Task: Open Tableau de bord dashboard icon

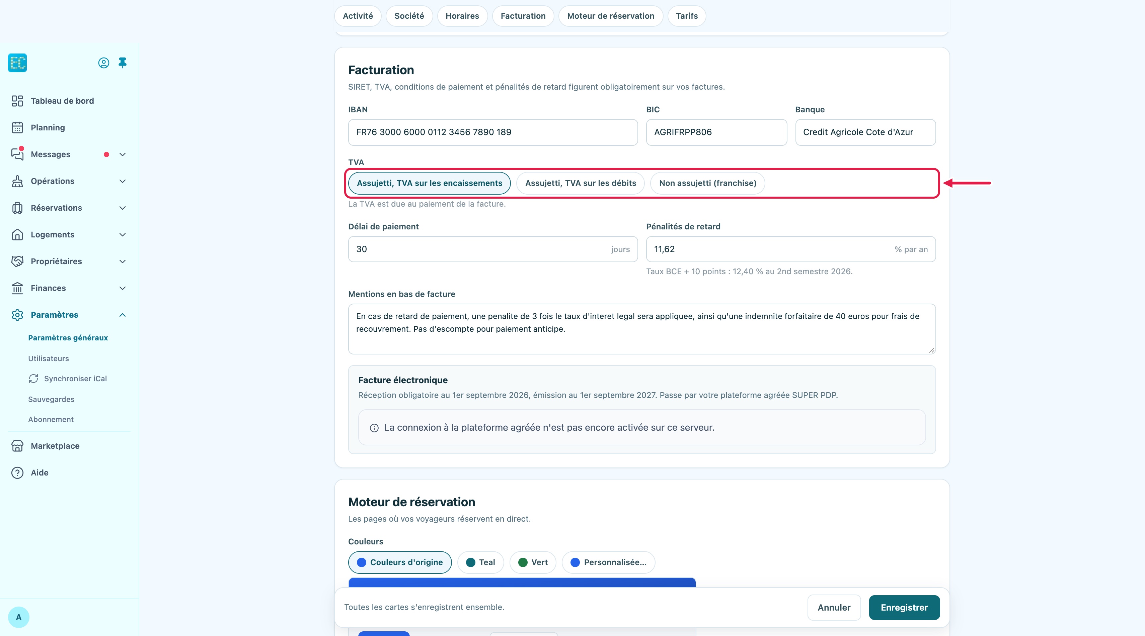Action: click(x=17, y=101)
